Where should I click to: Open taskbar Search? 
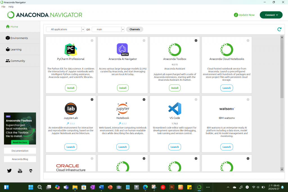point(40,187)
